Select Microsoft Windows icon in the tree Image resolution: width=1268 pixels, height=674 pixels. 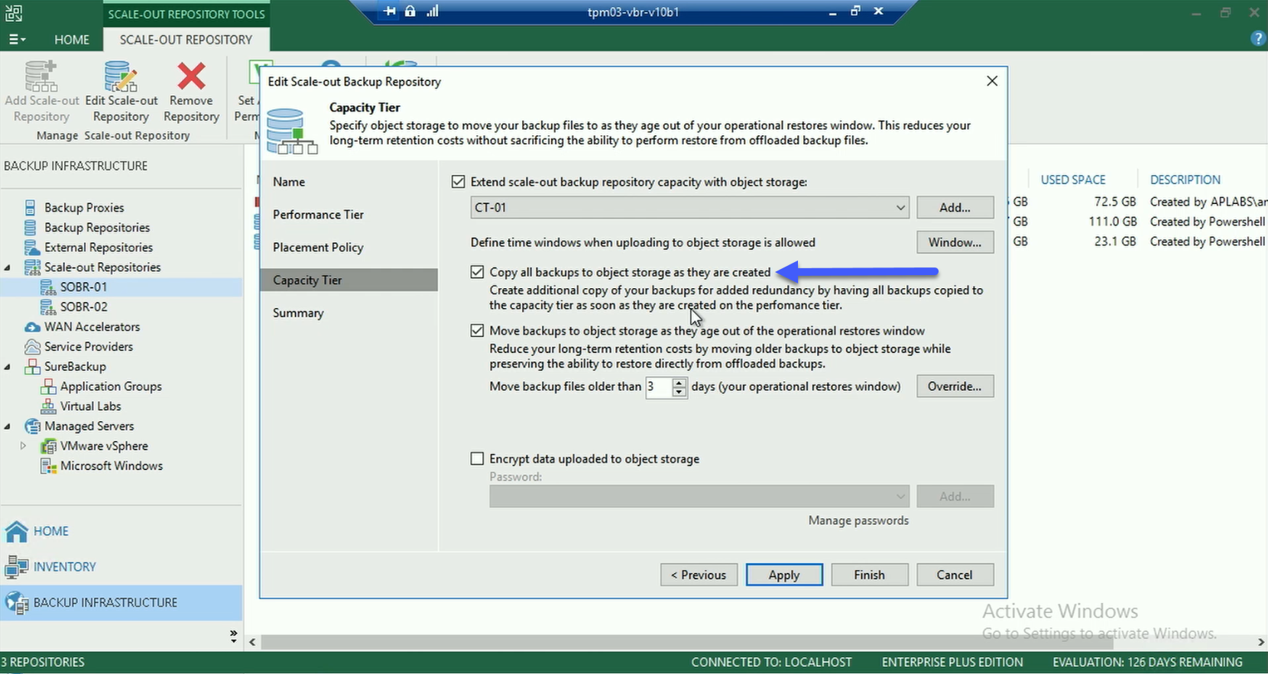47,466
